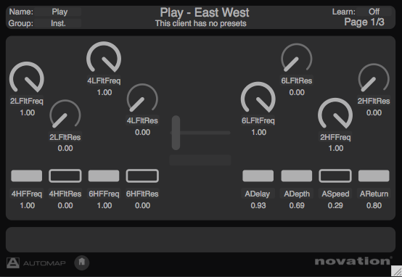Click the ADepth value 0.69
The image size is (402, 277).
(297, 205)
